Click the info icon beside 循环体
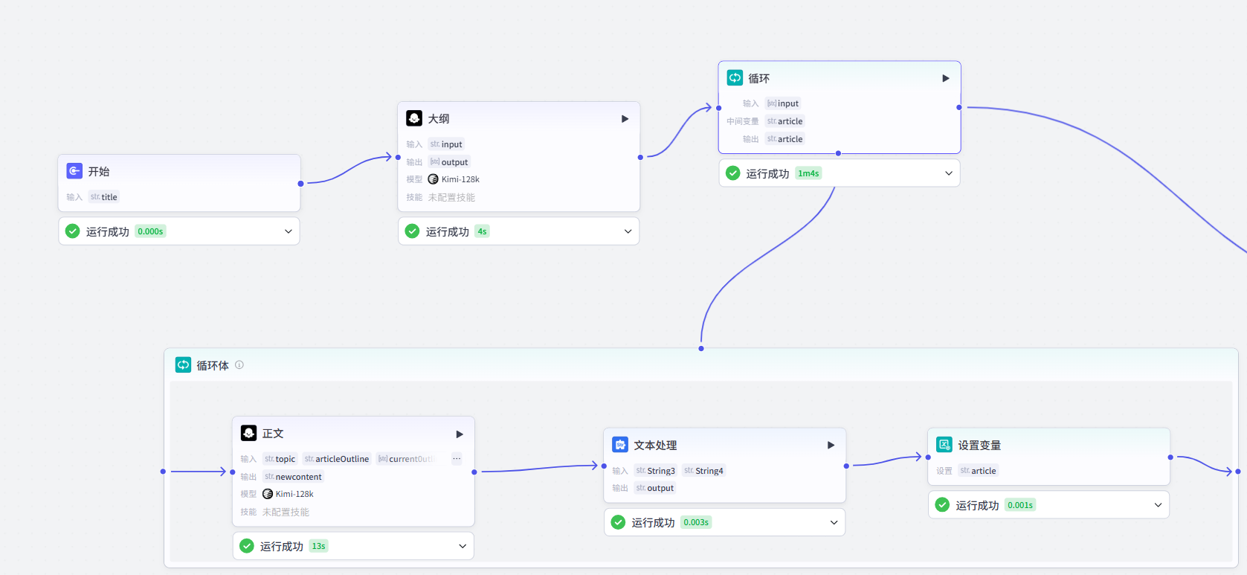1247x575 pixels. pos(239,365)
